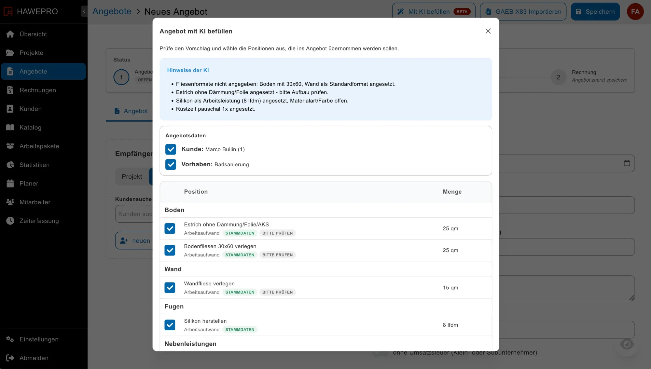Open Einstellungen gears icon
Screen dimensions: 651x369
(10, 339)
